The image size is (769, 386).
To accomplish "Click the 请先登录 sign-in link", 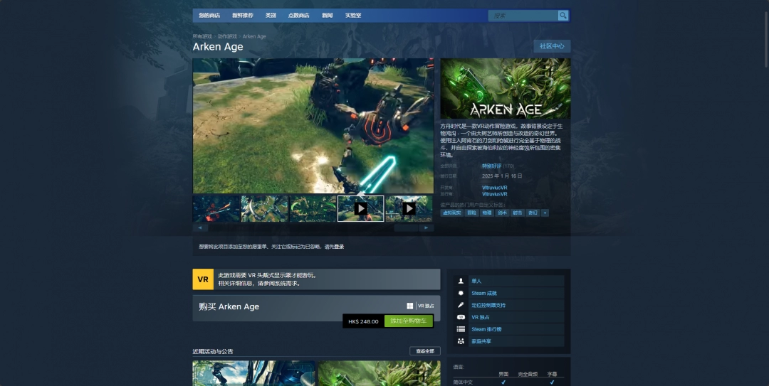I will pyautogui.click(x=334, y=247).
